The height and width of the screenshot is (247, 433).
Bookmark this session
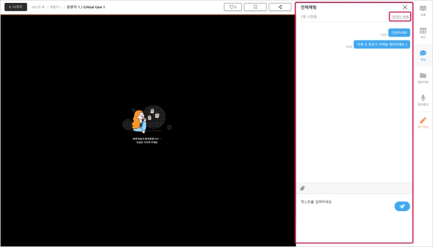point(255,7)
